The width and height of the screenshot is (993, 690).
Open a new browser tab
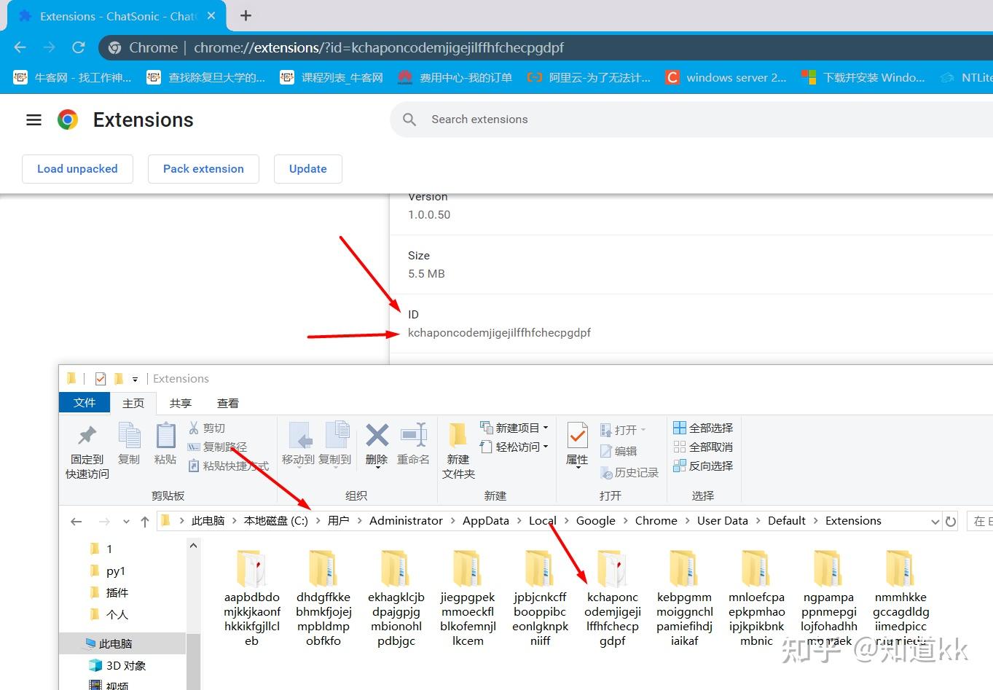pyautogui.click(x=246, y=15)
